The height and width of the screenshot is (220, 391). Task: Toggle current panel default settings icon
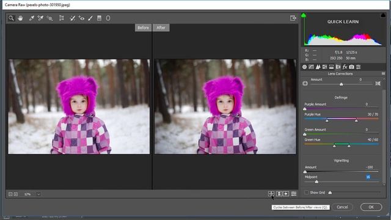[x=294, y=194]
